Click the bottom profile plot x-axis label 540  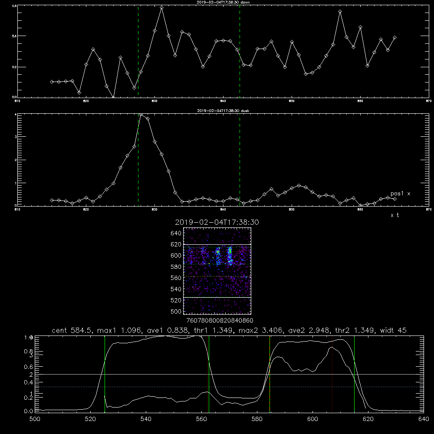click(146, 419)
